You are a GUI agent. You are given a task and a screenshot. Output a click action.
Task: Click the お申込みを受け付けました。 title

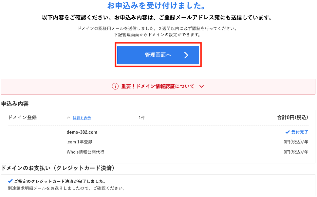[x=156, y=6]
